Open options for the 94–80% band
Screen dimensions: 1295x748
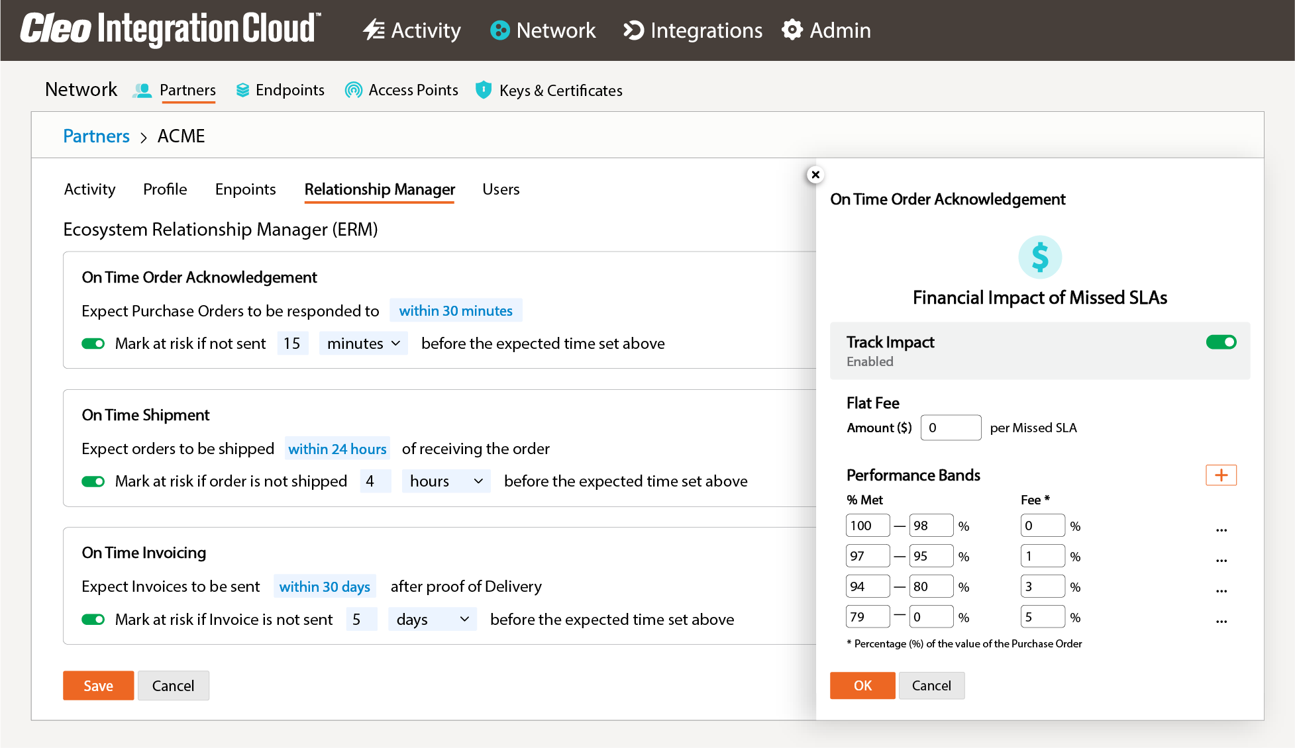[x=1221, y=590]
